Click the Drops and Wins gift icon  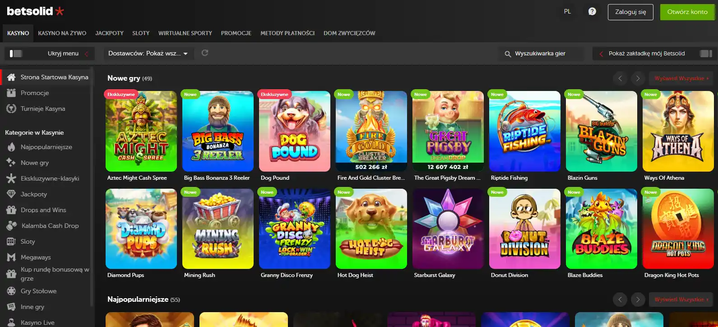click(12, 210)
